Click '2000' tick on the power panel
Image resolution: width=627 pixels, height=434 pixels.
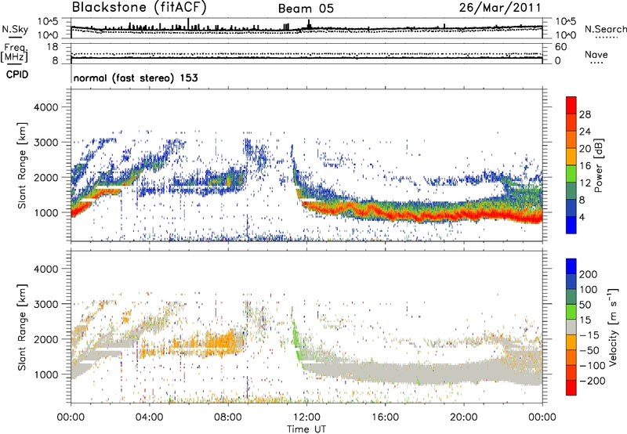[x=46, y=177]
